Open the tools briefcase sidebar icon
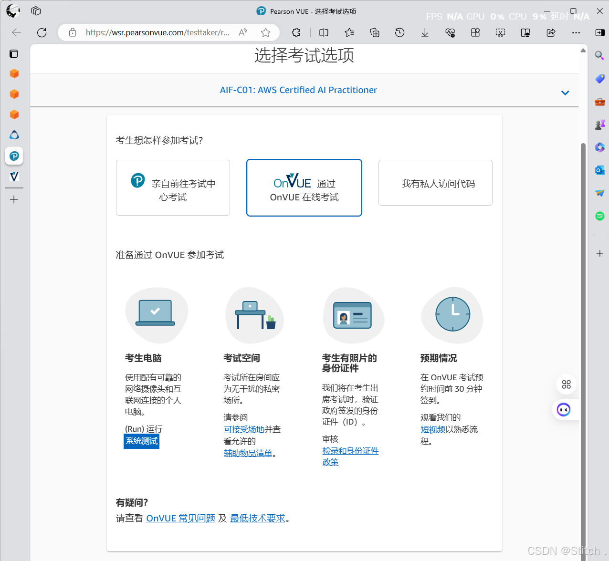The height and width of the screenshot is (561, 609). tap(600, 102)
